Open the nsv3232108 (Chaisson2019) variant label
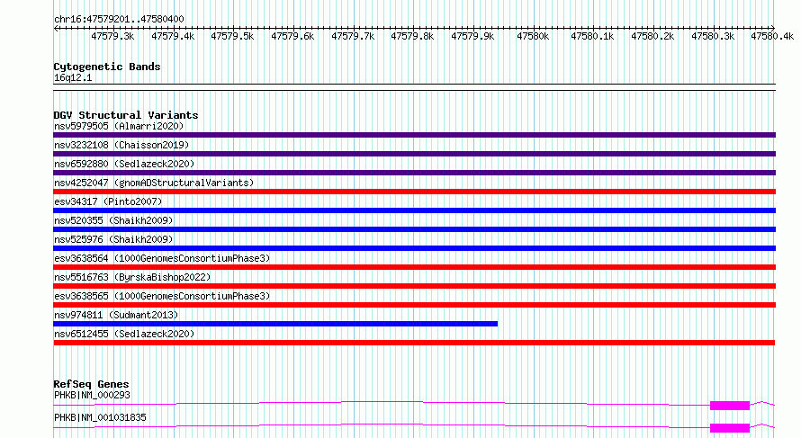The width and height of the screenshot is (801, 438). 121,145
